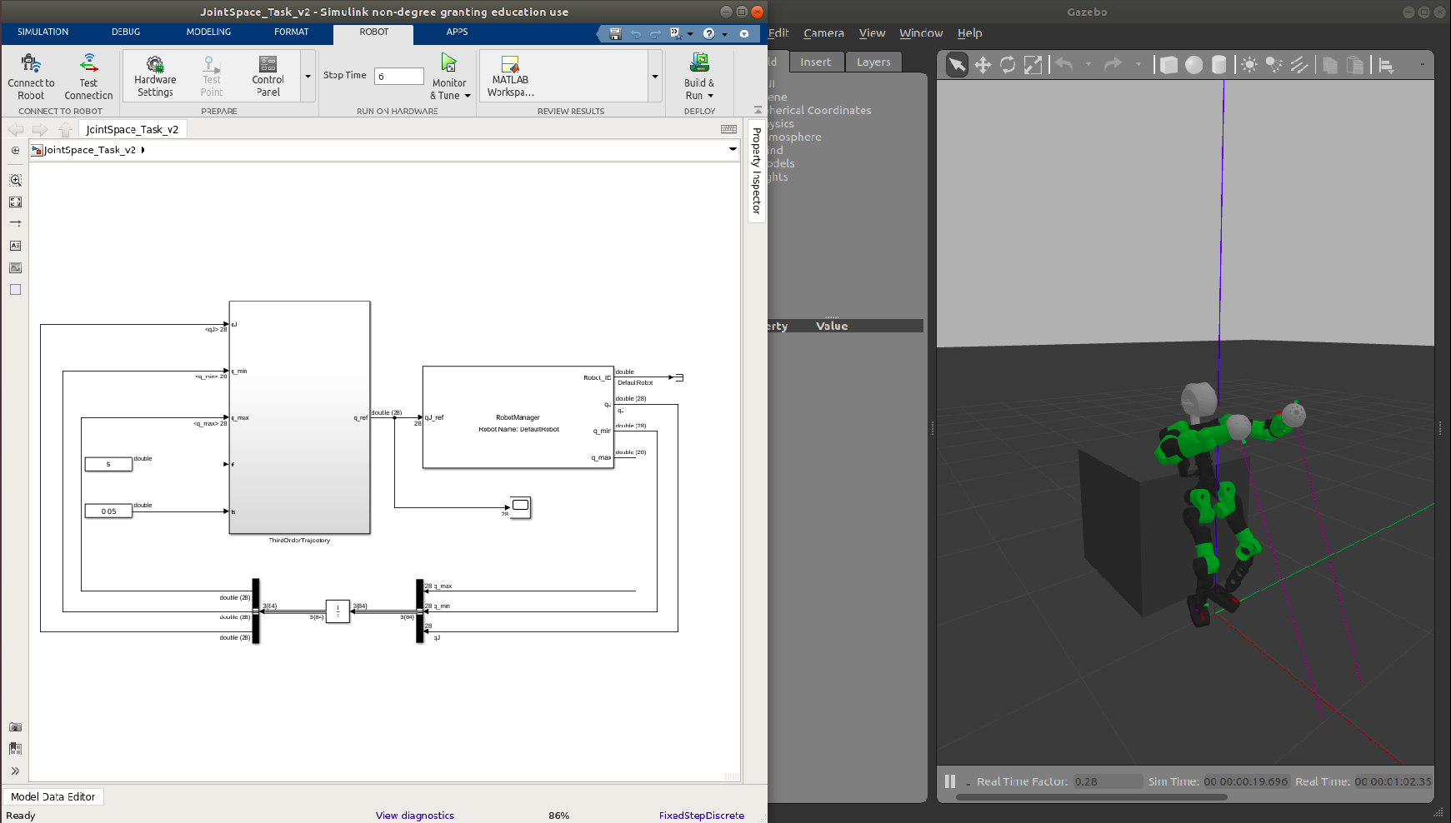Add a spot light in Gazebo

[1273, 65]
